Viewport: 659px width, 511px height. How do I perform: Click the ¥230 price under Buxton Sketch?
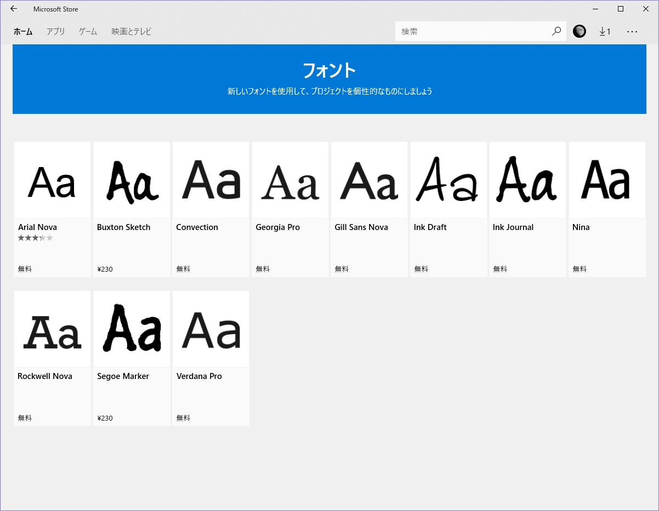tap(105, 269)
